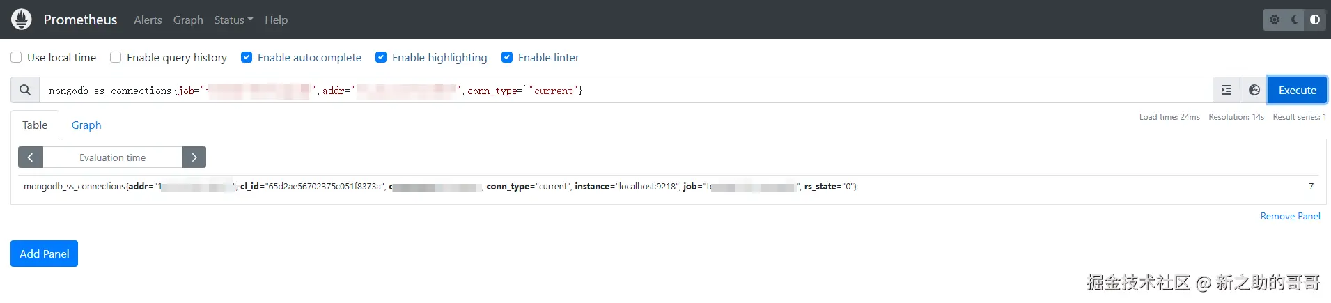Turn off Enable highlighting checkbox
Image resolution: width=1331 pixels, height=303 pixels.
pyautogui.click(x=381, y=57)
